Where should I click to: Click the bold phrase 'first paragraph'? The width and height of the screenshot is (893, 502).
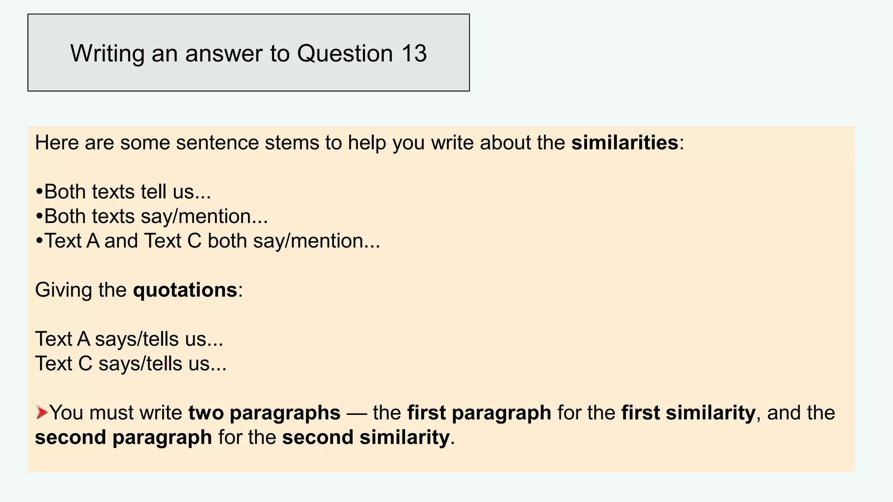479,413
